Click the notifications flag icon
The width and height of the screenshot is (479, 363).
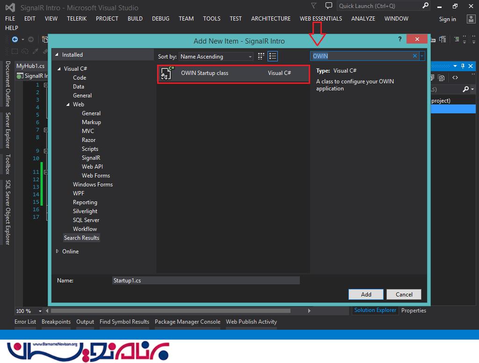[313, 6]
